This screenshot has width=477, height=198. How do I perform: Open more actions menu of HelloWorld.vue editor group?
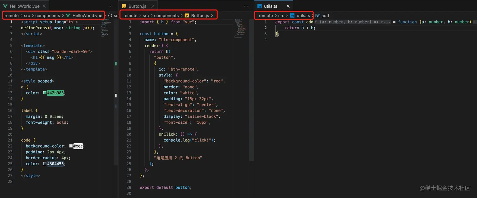click(x=110, y=6)
